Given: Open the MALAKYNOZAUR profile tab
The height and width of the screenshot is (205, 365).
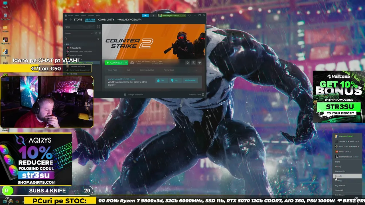Looking at the screenshot, I should click(129, 20).
